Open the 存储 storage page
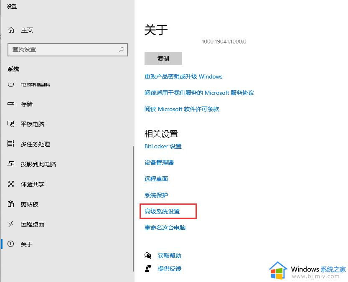The width and height of the screenshot is (348, 282). [x=27, y=104]
